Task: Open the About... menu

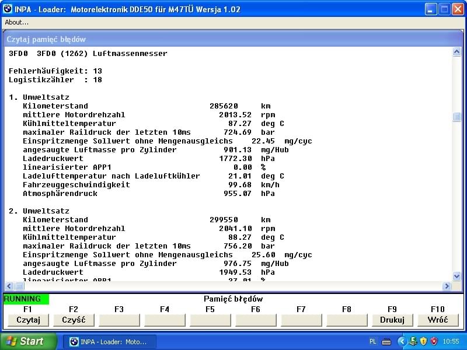Action: (17, 22)
